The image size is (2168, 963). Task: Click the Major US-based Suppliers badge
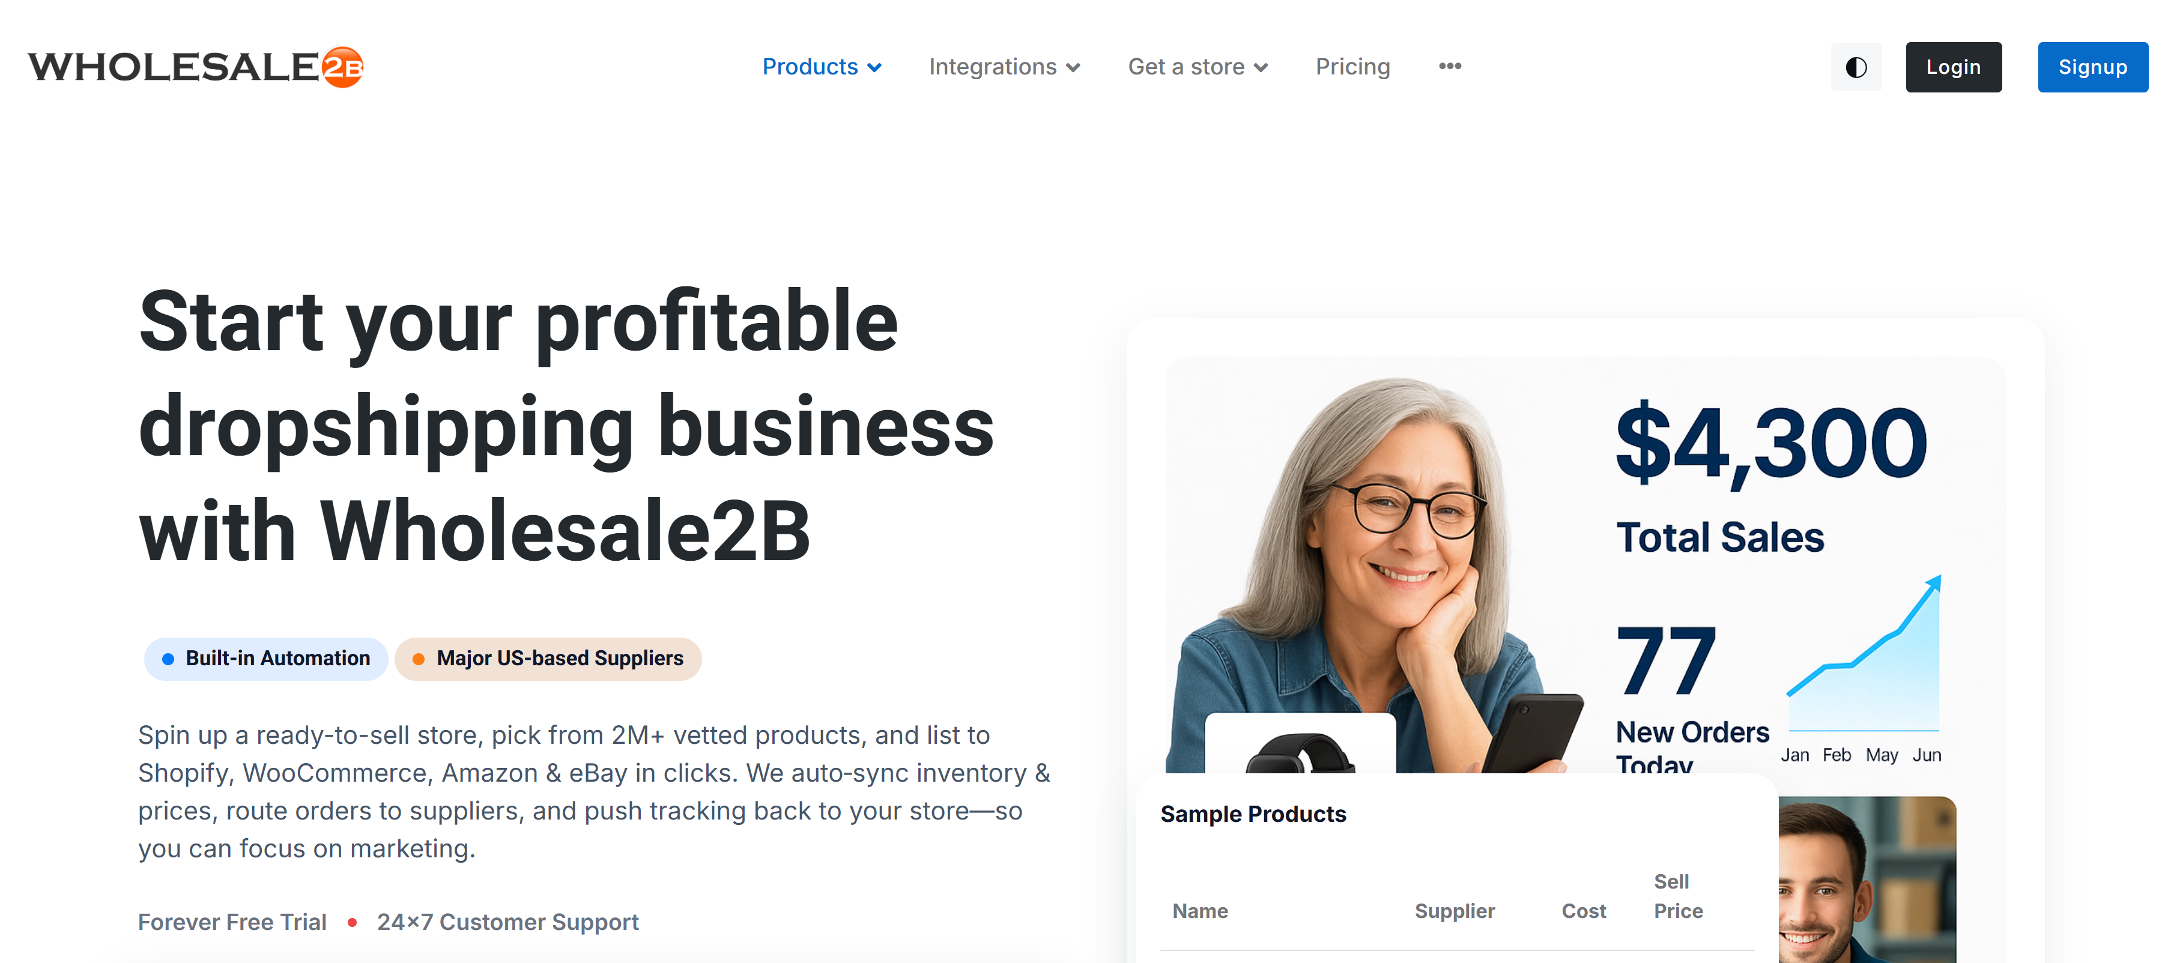[548, 659]
